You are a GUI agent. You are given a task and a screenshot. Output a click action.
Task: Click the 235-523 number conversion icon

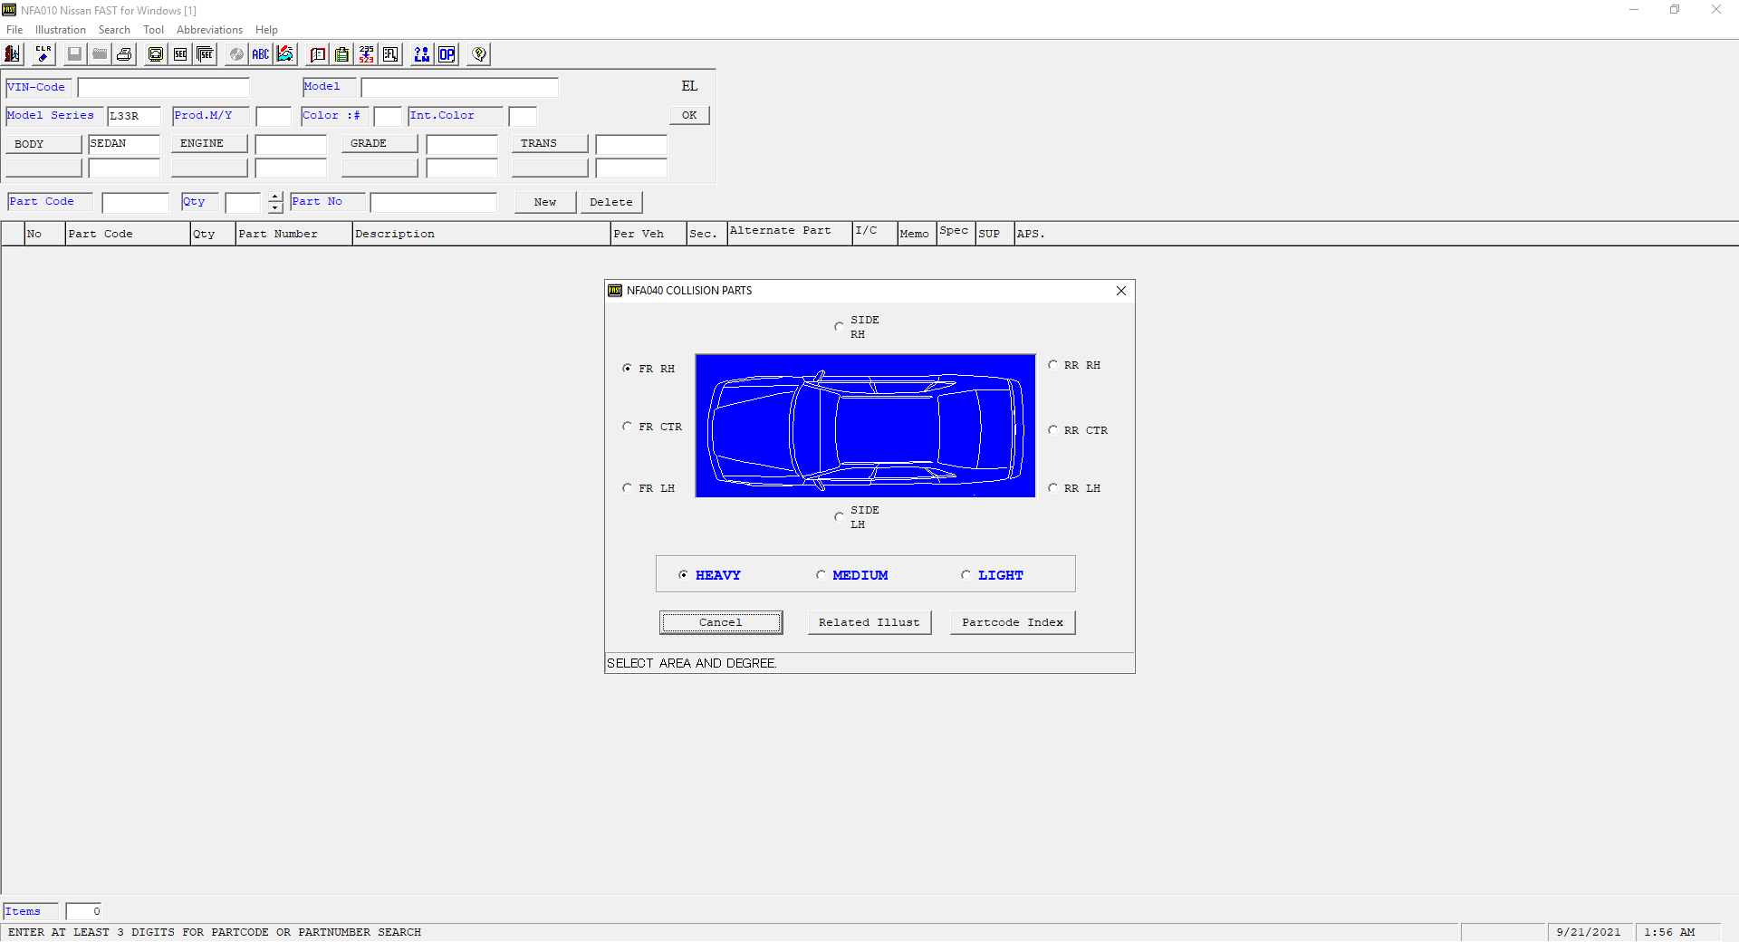pos(366,54)
